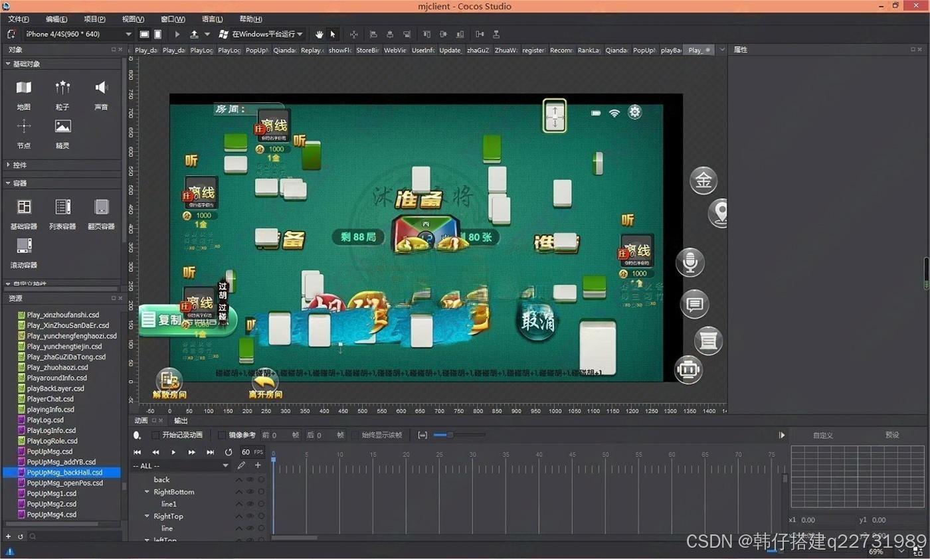Click the 金 round button on canvas
The image size is (930, 559).
pyautogui.click(x=703, y=181)
